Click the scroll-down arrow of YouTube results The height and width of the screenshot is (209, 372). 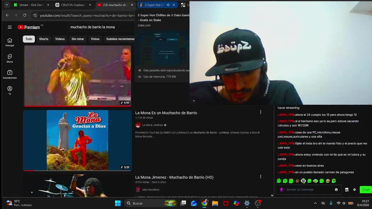point(272,196)
